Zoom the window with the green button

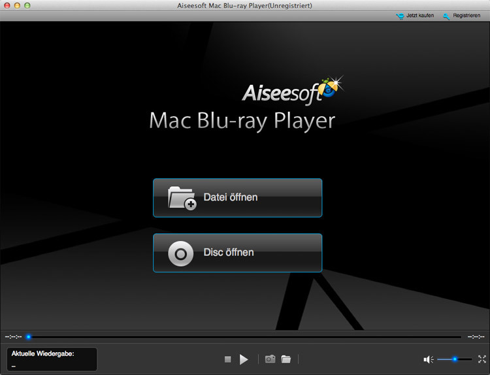[x=27, y=5]
